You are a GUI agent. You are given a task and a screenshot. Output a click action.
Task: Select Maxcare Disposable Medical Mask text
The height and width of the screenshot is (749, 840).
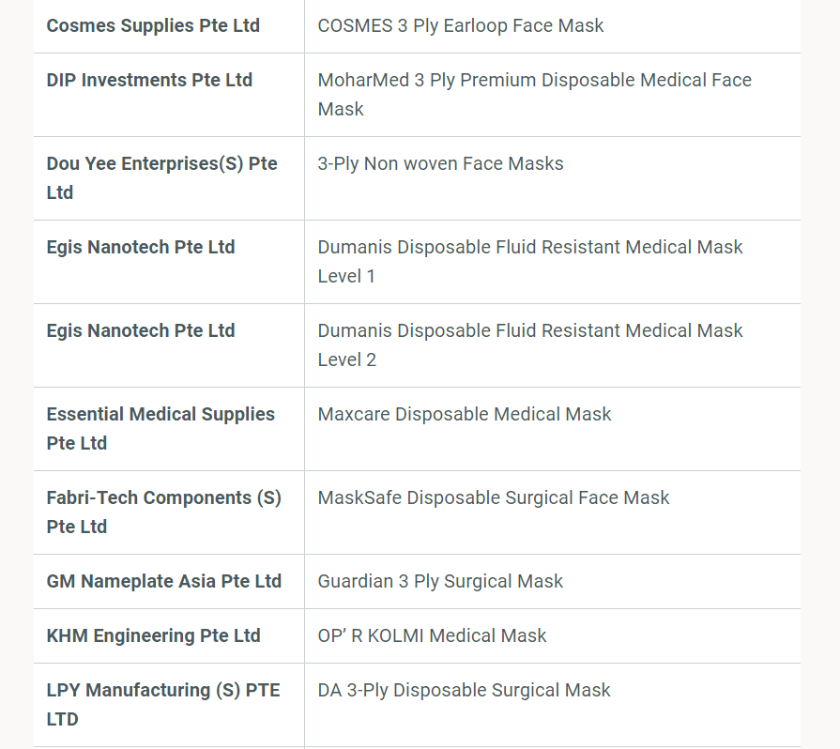tap(465, 415)
